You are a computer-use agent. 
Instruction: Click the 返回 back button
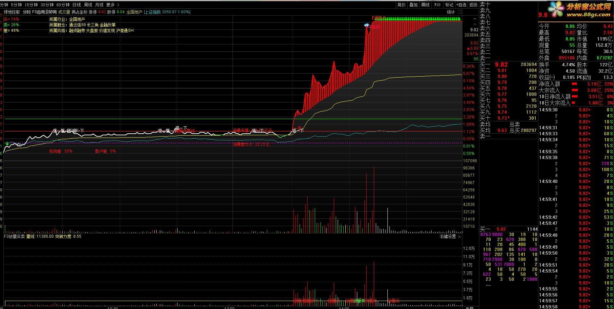pos(473,5)
